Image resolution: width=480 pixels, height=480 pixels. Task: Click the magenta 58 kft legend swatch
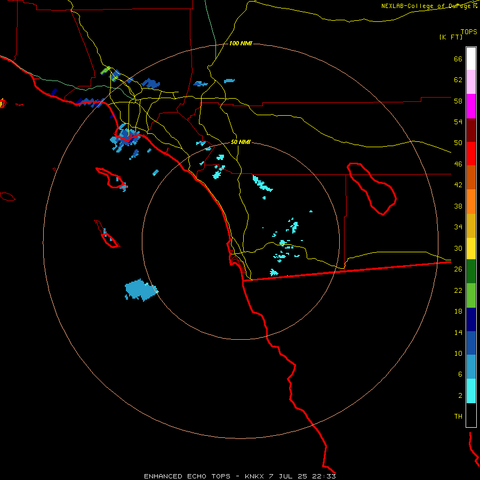pos(471,106)
